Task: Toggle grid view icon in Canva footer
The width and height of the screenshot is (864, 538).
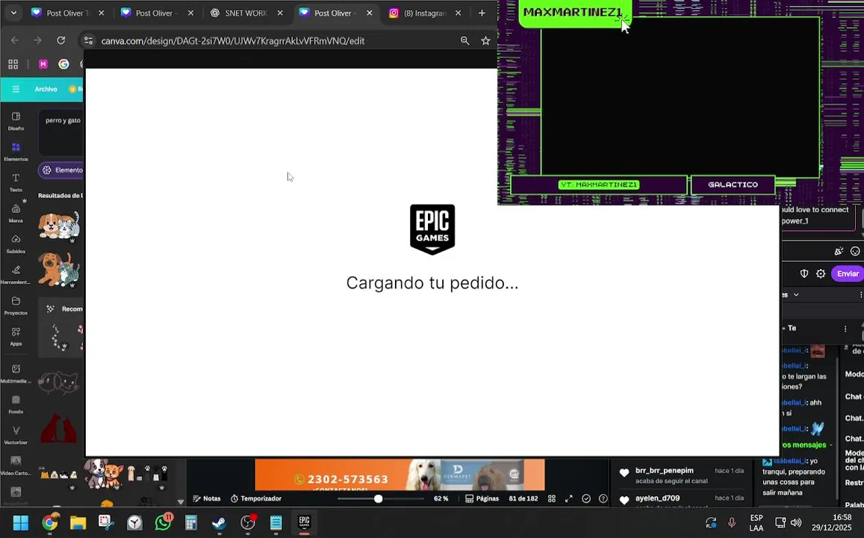Action: point(552,498)
